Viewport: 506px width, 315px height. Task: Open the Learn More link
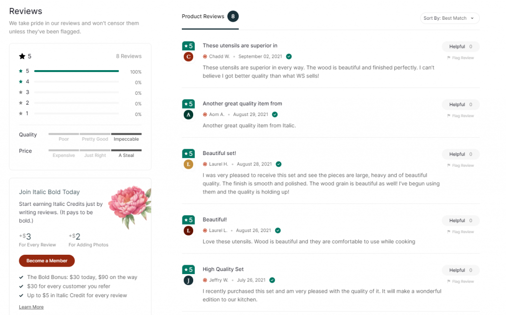tap(31, 307)
